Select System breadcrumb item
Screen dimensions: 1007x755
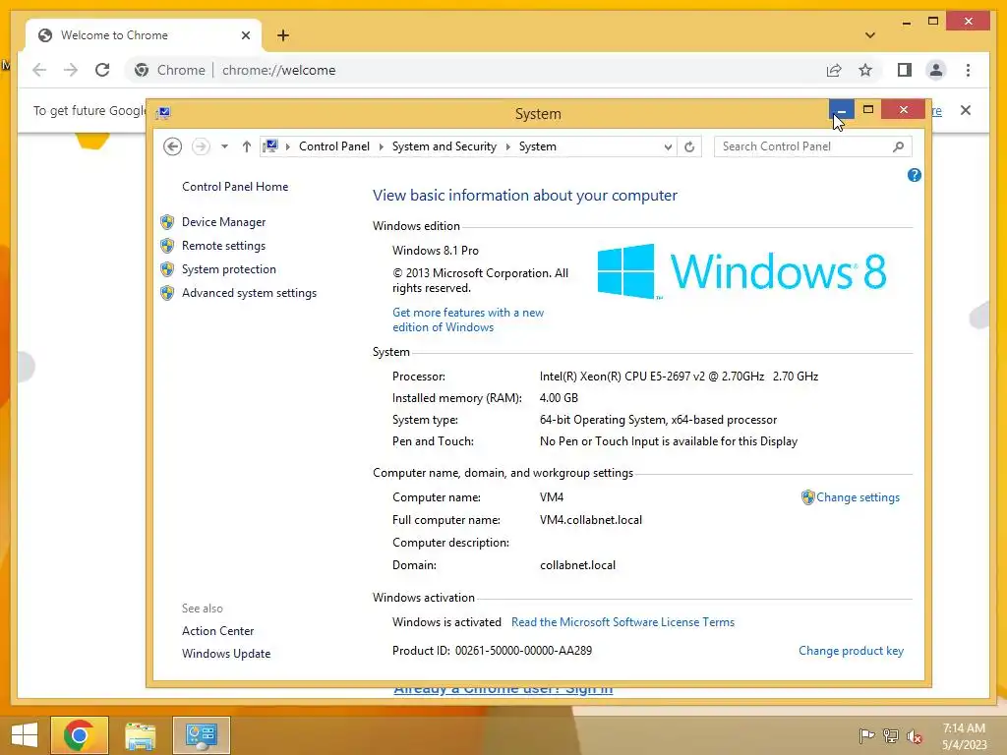click(x=538, y=147)
